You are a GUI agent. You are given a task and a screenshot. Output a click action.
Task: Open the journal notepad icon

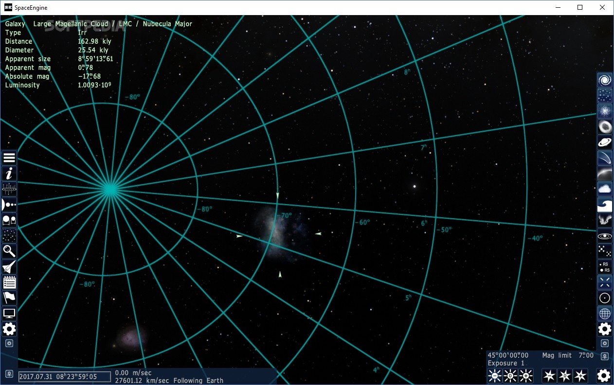pos(9,282)
